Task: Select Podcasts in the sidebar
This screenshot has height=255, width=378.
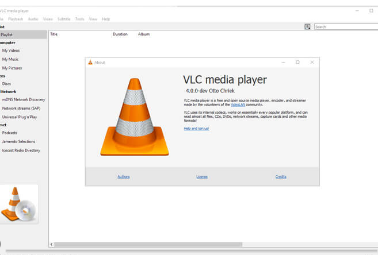Action: [10, 133]
